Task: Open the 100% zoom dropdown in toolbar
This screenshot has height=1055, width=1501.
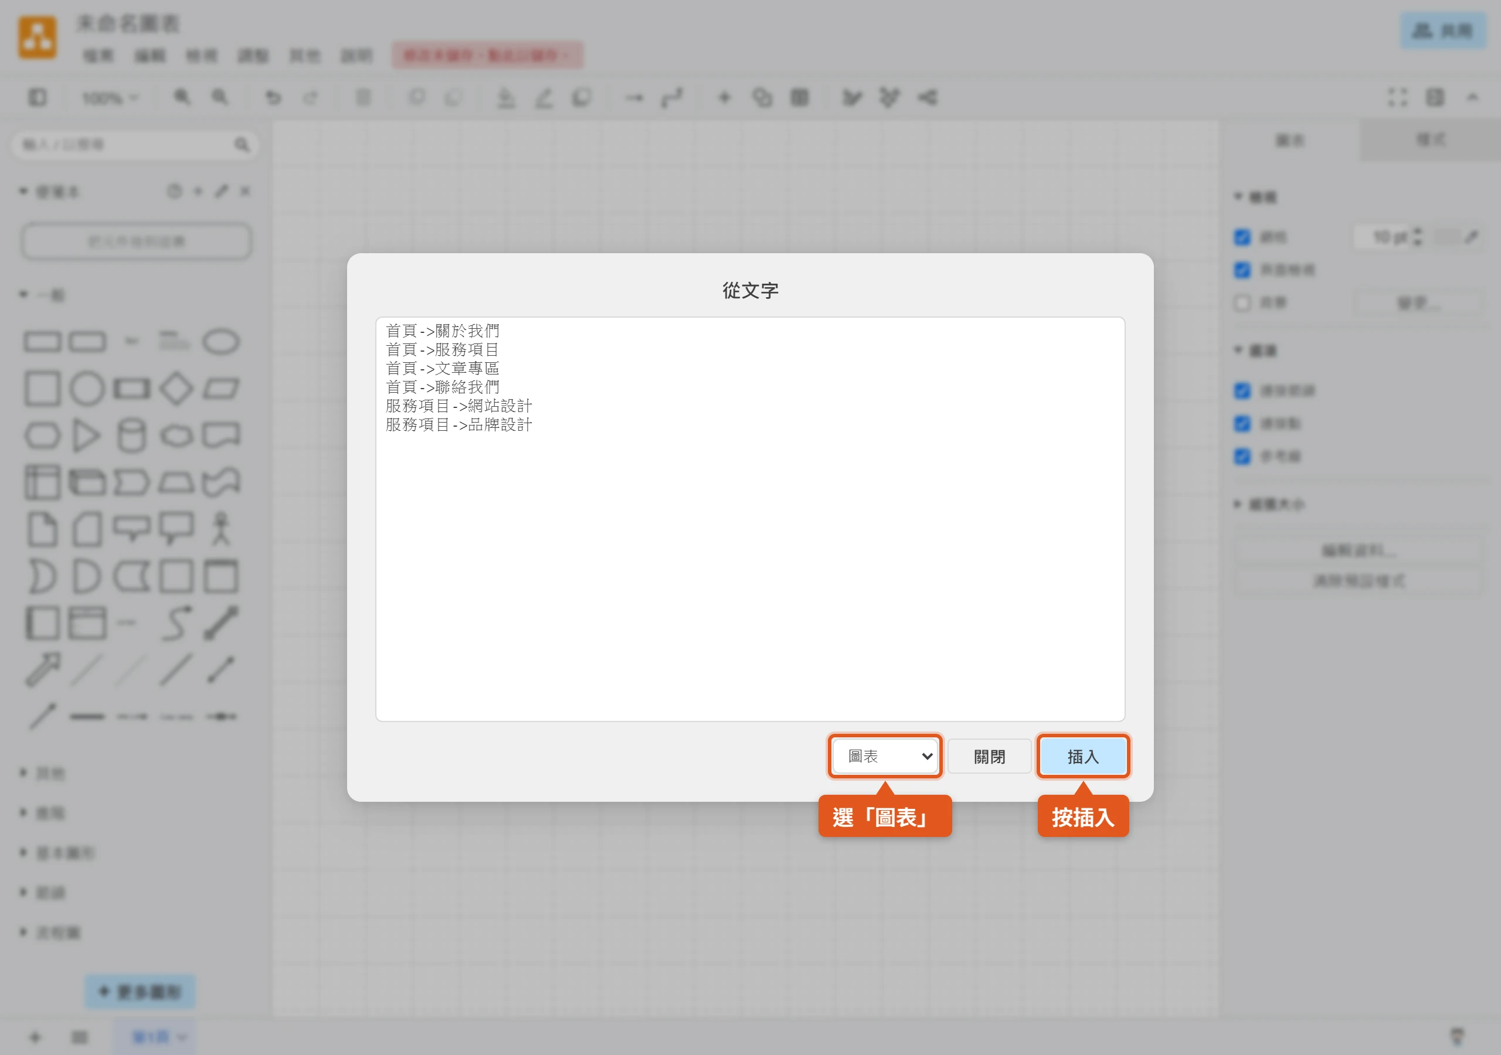Action: coord(110,98)
